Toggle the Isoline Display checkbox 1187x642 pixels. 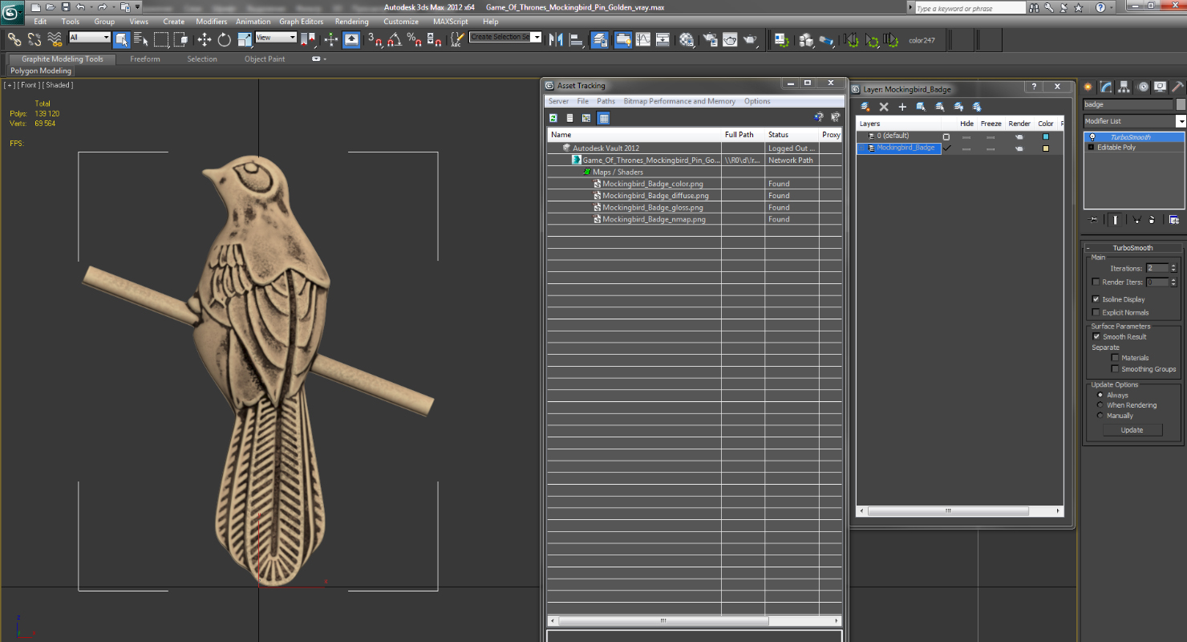[1096, 299]
